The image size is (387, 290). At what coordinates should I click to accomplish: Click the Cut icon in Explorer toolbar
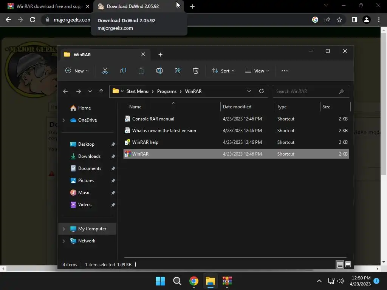[x=105, y=71]
